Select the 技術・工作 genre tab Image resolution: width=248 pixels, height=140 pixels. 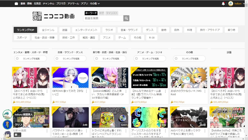click(68, 38)
